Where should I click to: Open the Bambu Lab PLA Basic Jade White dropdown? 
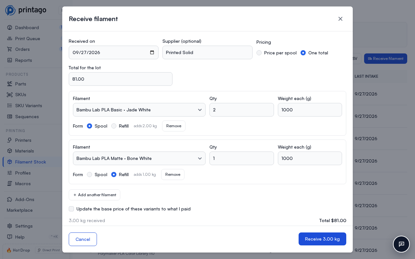tap(139, 110)
